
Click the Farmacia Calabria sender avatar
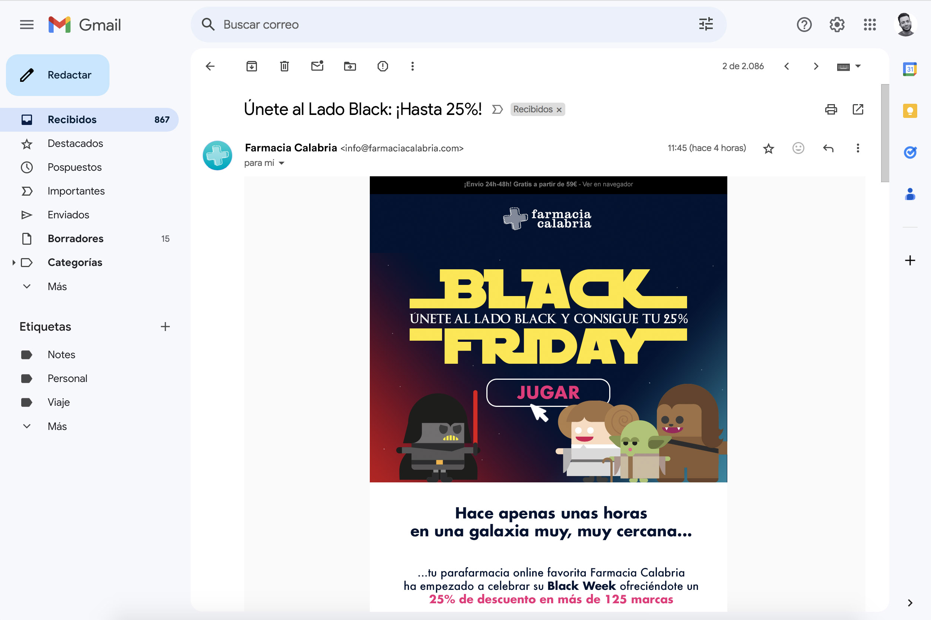coord(217,155)
